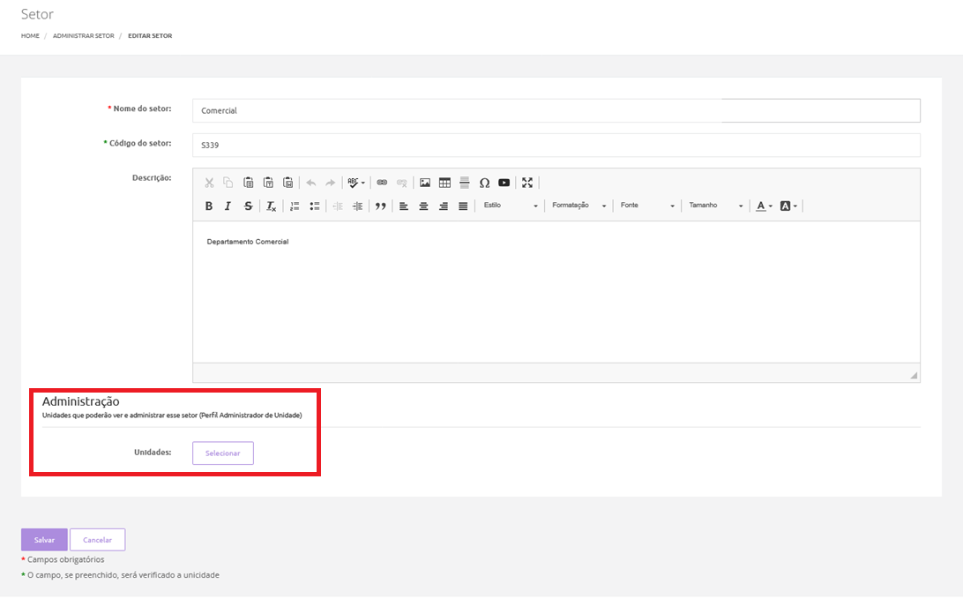Insert a numbered list
Screen dimensions: 963x599
[295, 206]
